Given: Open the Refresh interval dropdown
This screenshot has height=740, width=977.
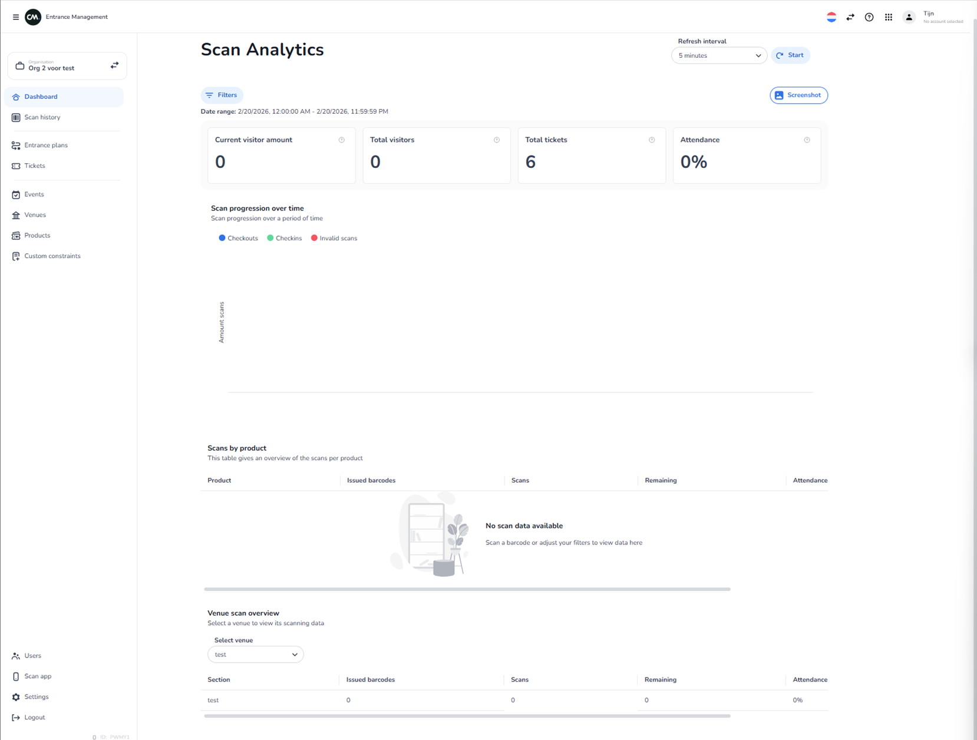Looking at the screenshot, I should [718, 55].
